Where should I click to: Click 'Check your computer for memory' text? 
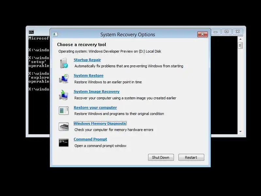(x=114, y=130)
